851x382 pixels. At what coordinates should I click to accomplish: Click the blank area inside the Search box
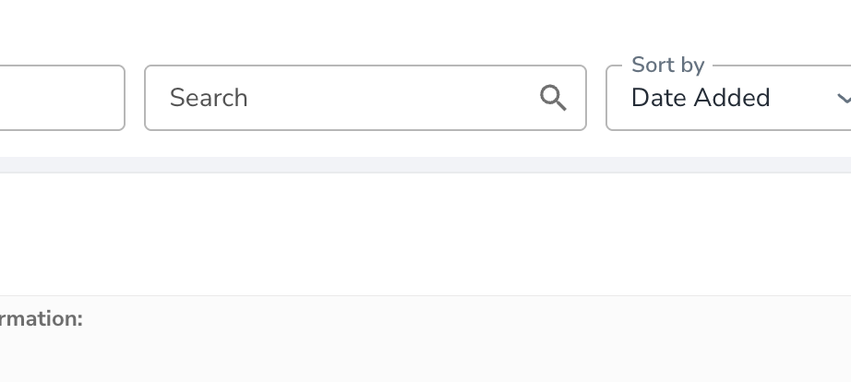click(390, 98)
